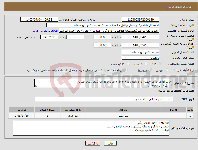Click the اطلاعات کالاهای مورد نیاز section title
This screenshot has height=150, width=198.
pyautogui.click(x=176, y=91)
